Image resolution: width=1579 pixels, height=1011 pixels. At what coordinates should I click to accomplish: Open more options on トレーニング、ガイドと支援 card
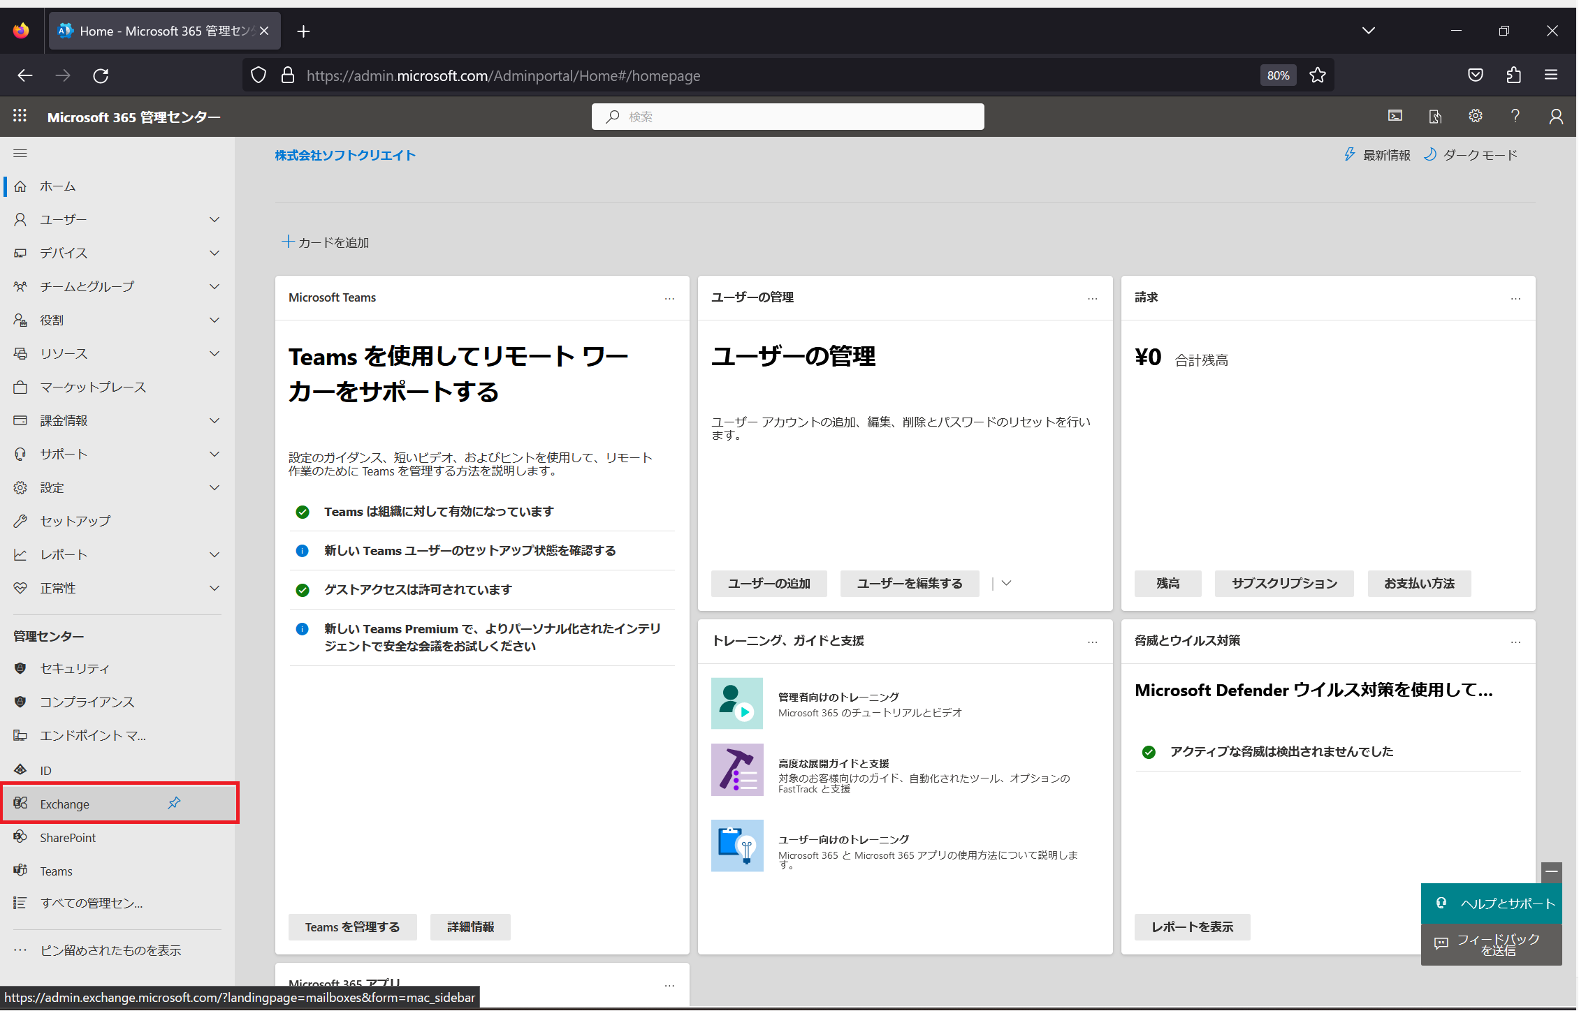point(1093,642)
